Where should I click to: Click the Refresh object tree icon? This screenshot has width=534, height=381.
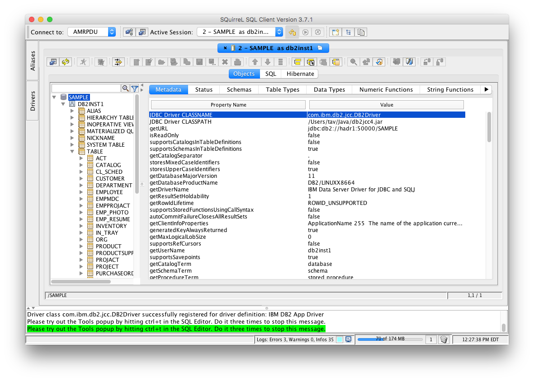click(66, 62)
